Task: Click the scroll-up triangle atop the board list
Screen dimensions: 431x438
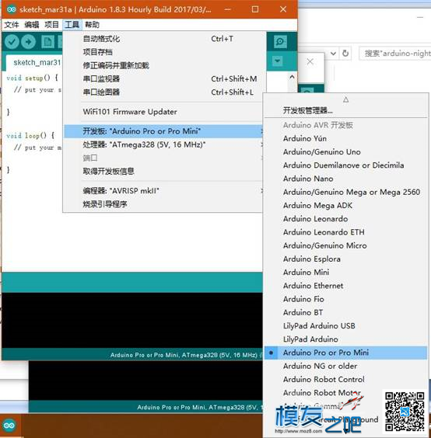Action: [346, 99]
